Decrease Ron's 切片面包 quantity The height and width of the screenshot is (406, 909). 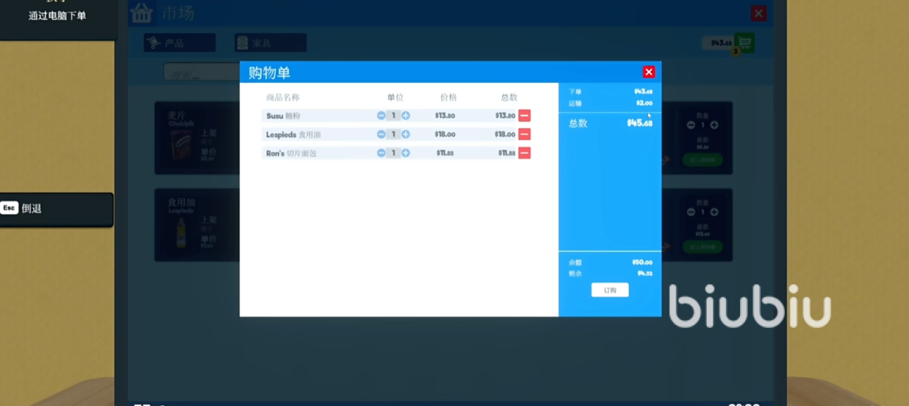[381, 153]
